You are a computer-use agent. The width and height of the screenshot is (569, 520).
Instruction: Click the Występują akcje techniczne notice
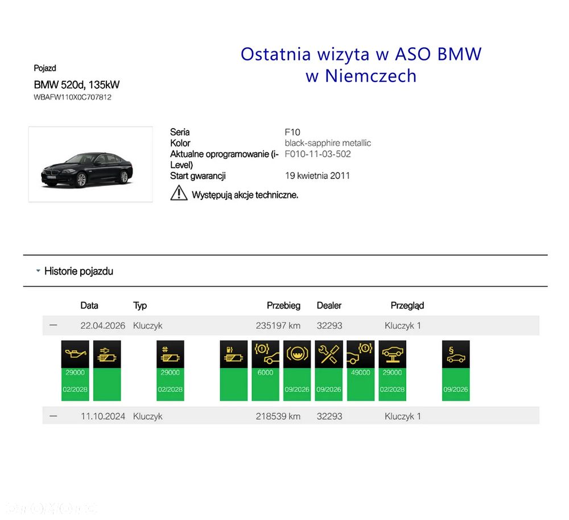coord(245,195)
